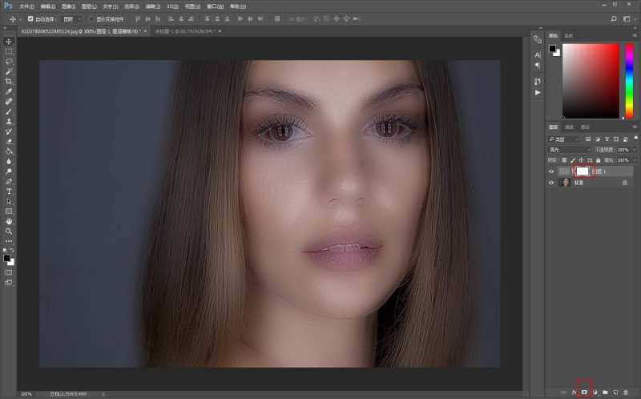641x399 pixels.
Task: Activate the Zoom tool
Action: 9,231
